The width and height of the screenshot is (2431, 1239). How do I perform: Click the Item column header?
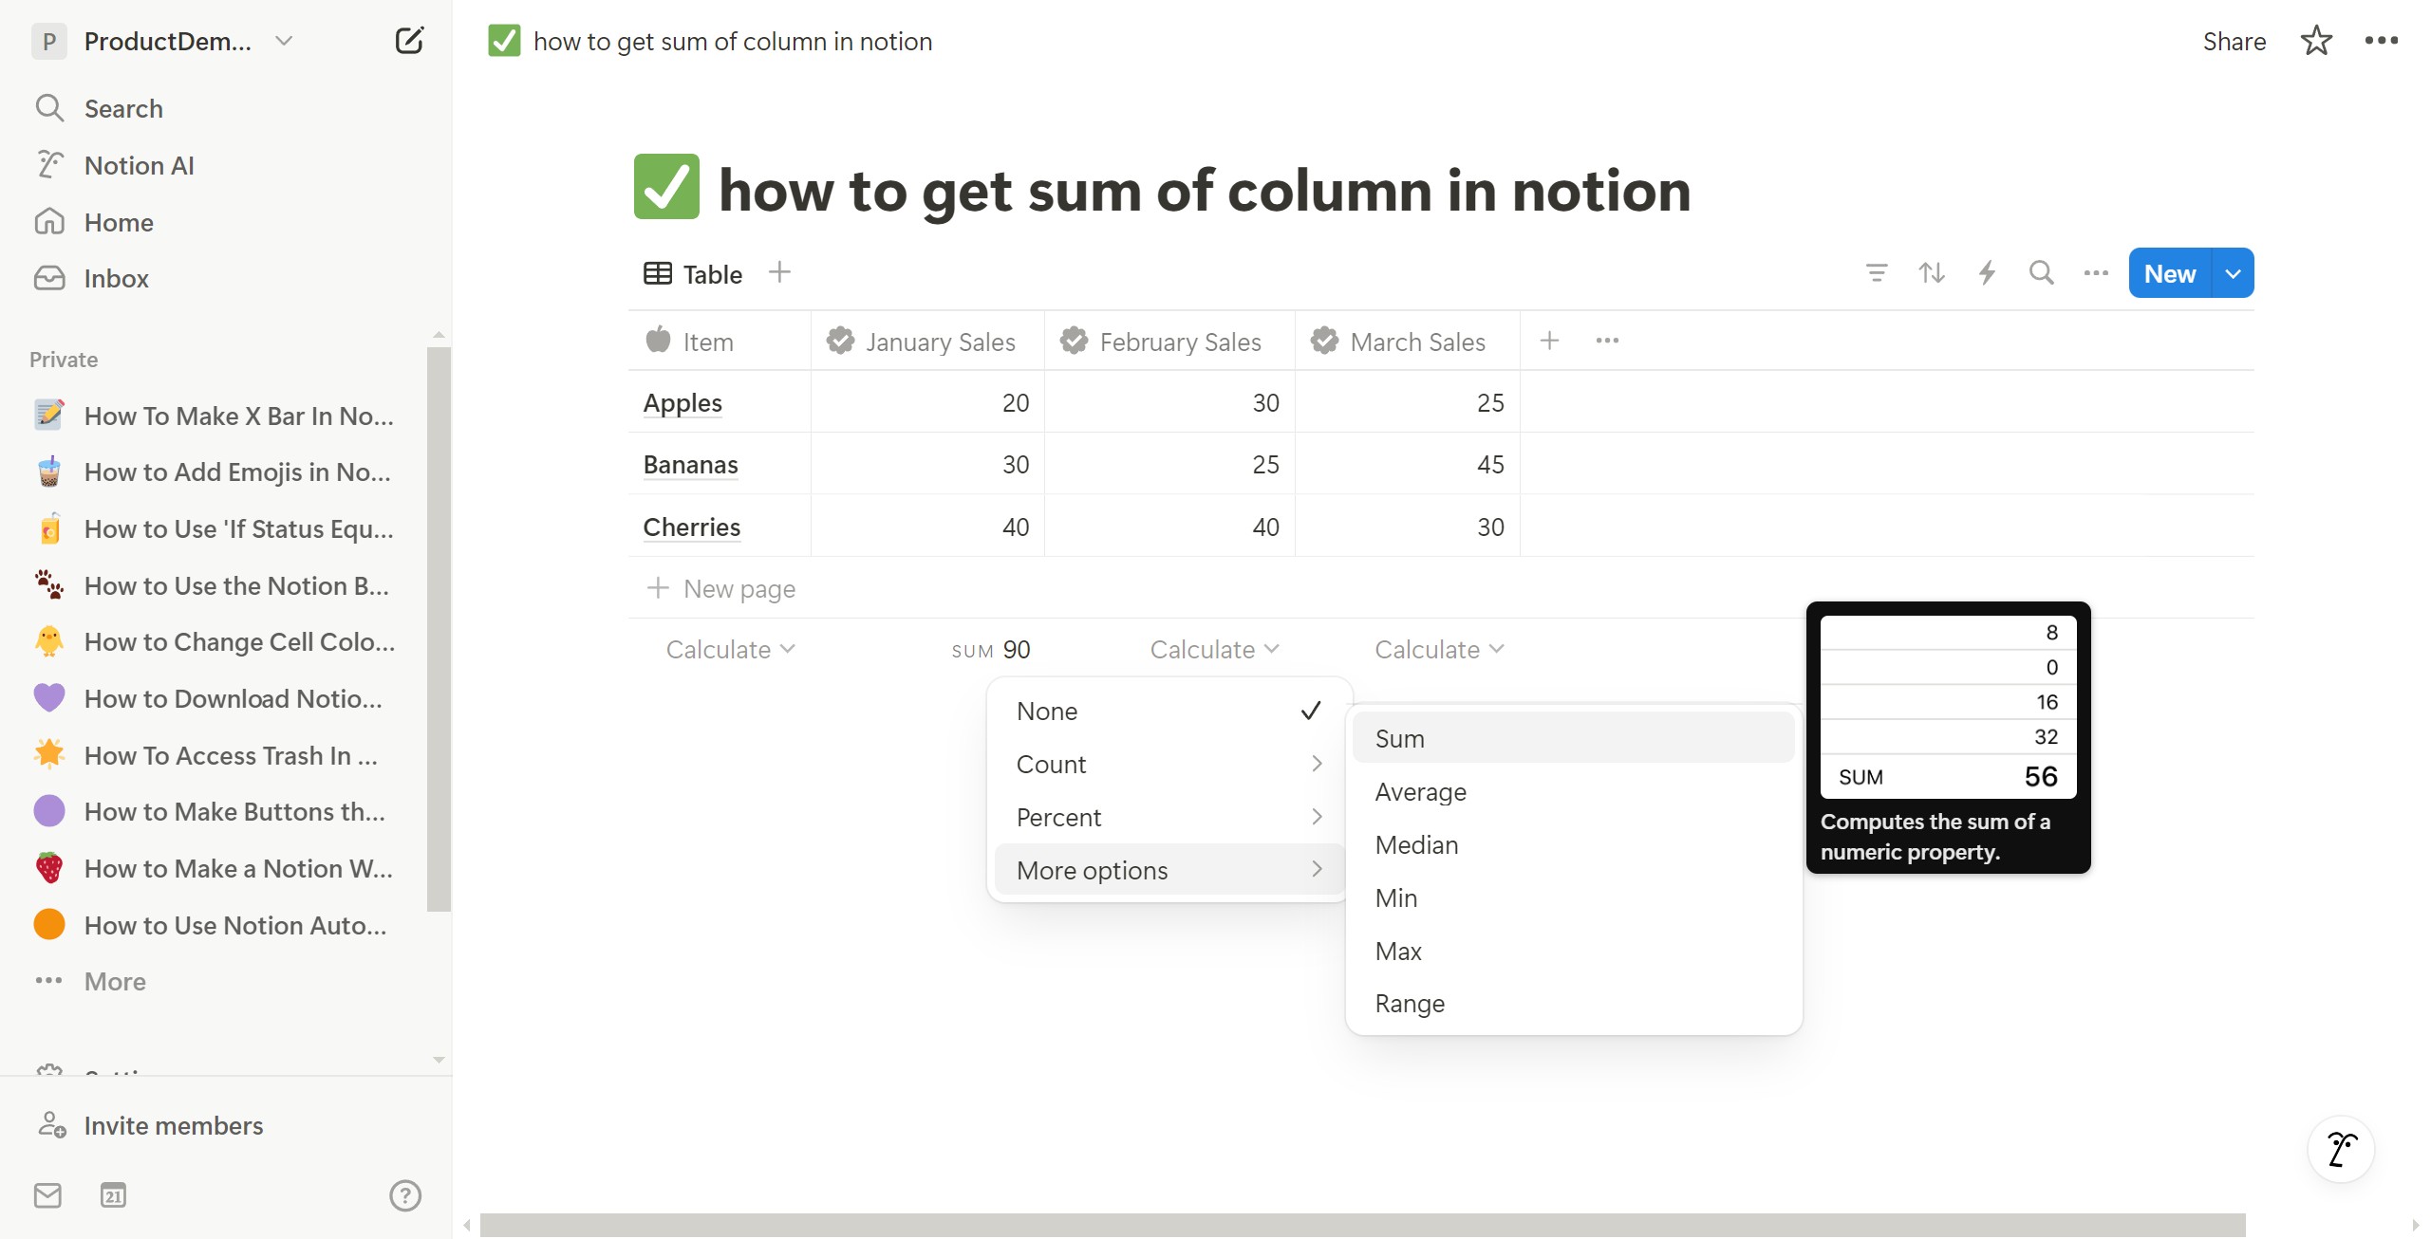click(720, 342)
